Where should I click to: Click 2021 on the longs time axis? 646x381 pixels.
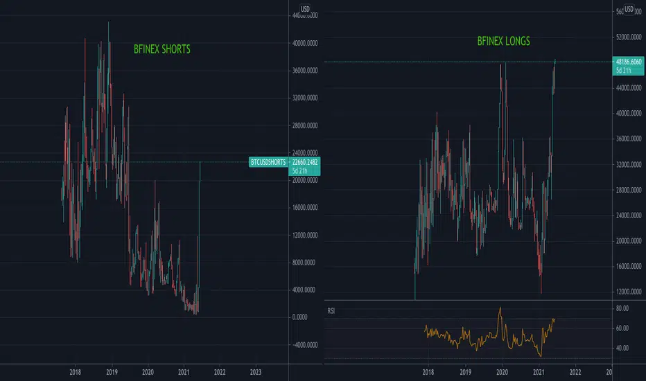pyautogui.click(x=539, y=373)
